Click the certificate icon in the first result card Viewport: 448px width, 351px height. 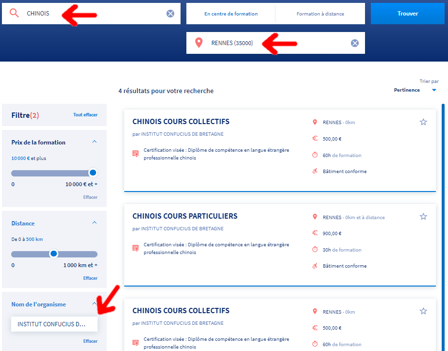136,154
